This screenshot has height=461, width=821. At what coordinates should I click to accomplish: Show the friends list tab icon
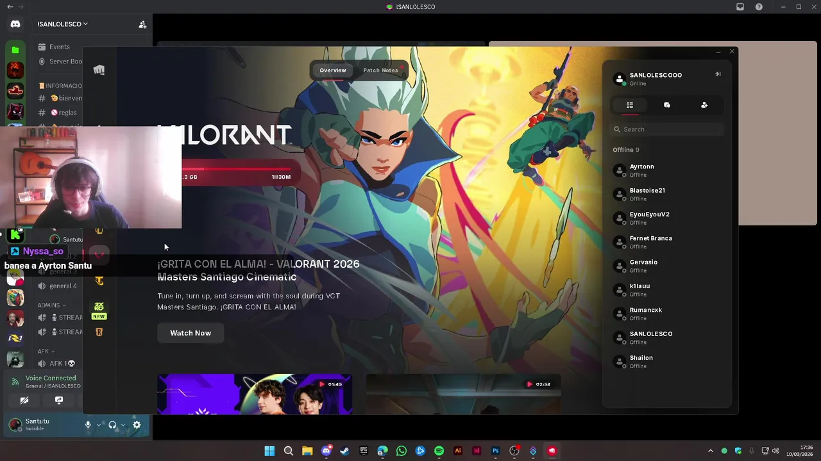click(x=630, y=105)
